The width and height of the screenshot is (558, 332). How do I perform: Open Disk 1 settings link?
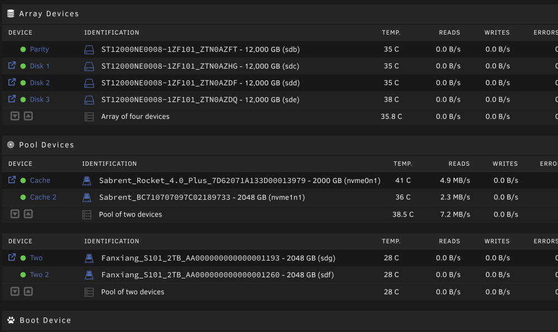click(x=40, y=66)
